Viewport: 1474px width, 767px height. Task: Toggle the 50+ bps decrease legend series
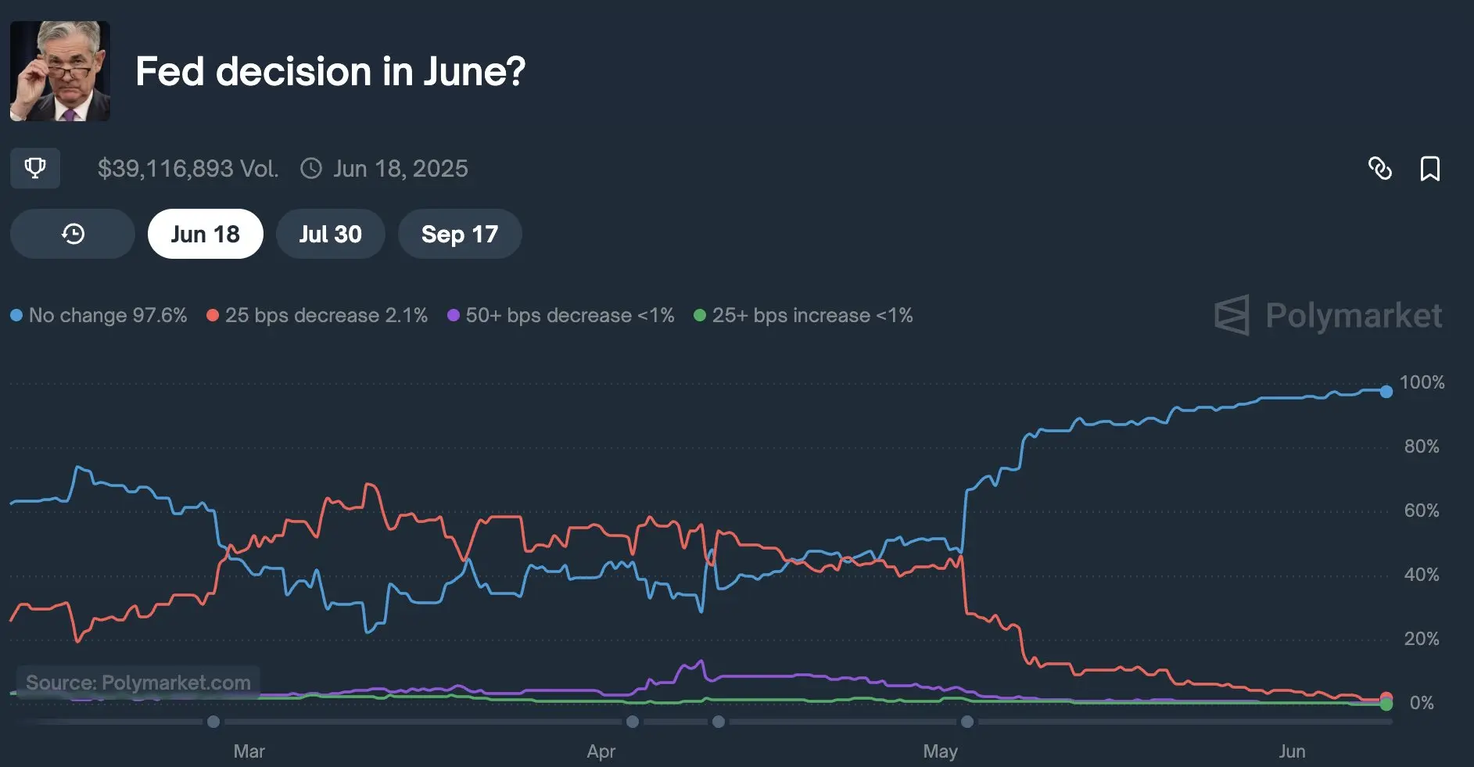pyautogui.click(x=561, y=315)
